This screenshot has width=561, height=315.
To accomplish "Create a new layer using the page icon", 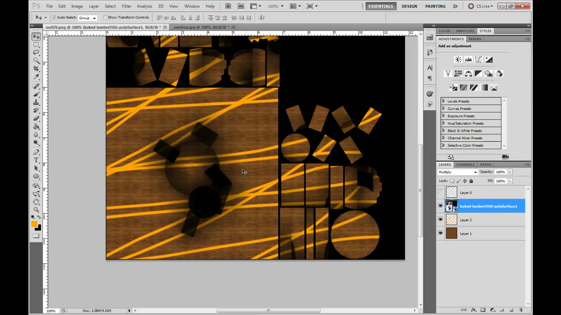I will pyautogui.click(x=511, y=310).
